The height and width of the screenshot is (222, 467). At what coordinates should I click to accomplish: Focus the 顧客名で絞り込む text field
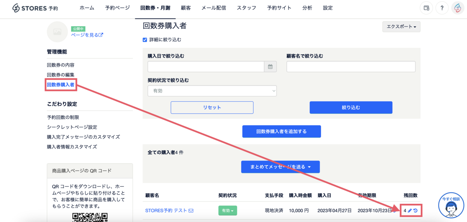351,67
